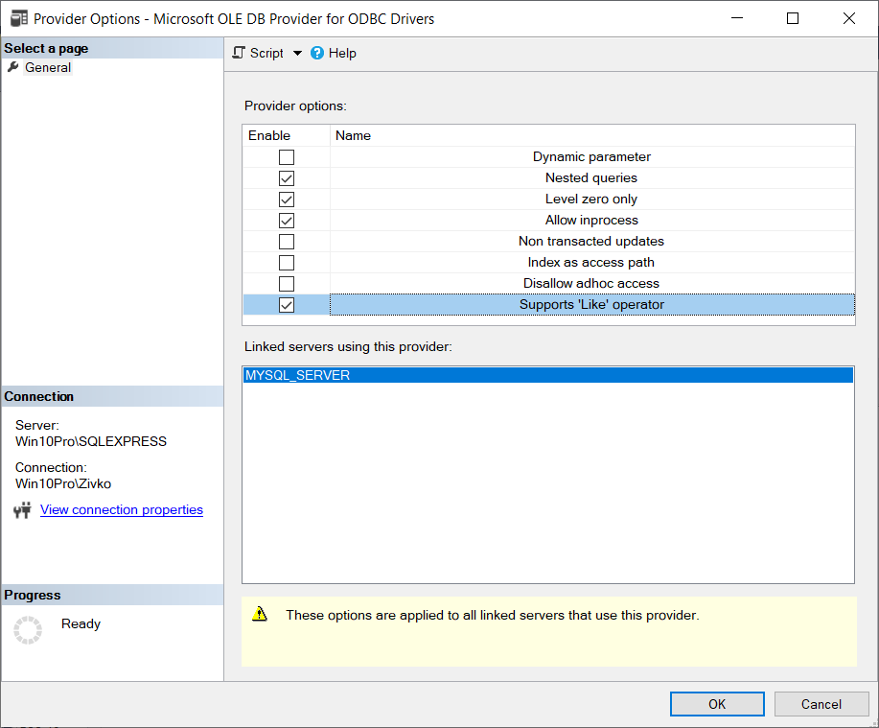Click the Enable column header

[287, 136]
